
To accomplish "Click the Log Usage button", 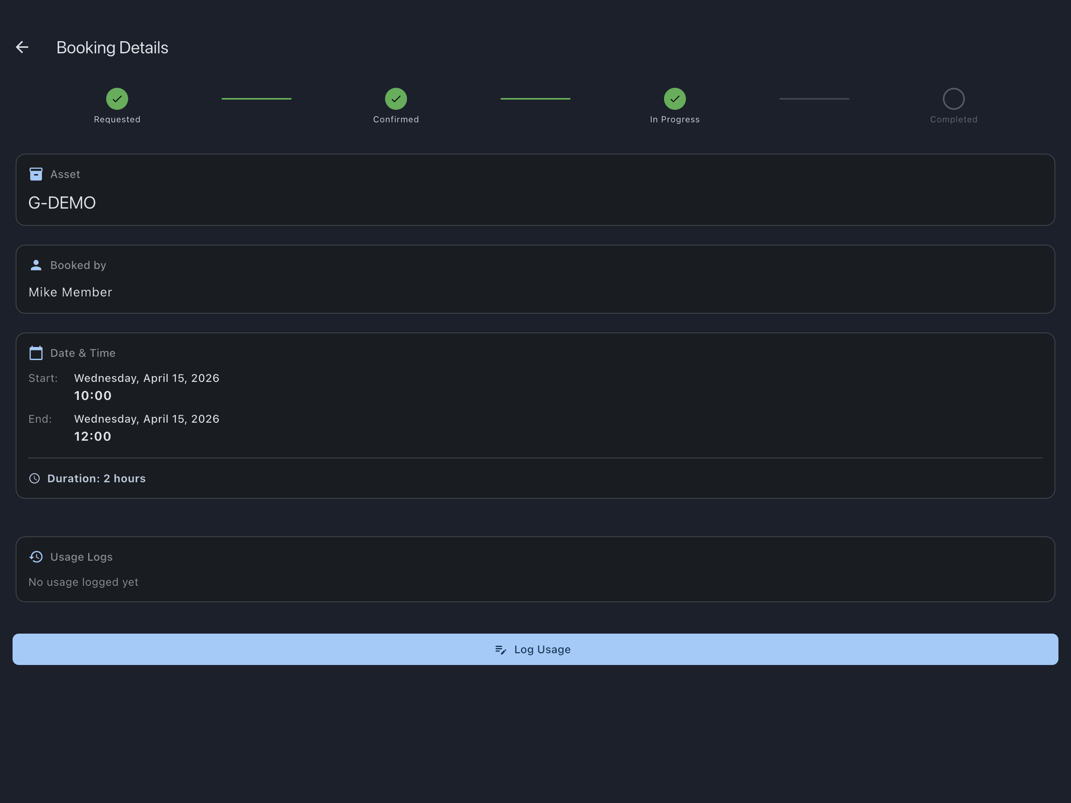I will click(535, 649).
